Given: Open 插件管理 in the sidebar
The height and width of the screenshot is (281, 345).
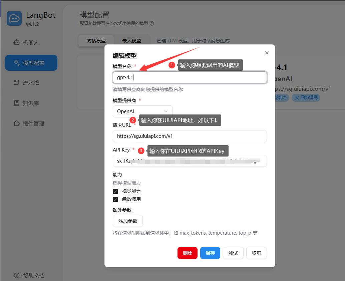Looking at the screenshot, I should 31,123.
